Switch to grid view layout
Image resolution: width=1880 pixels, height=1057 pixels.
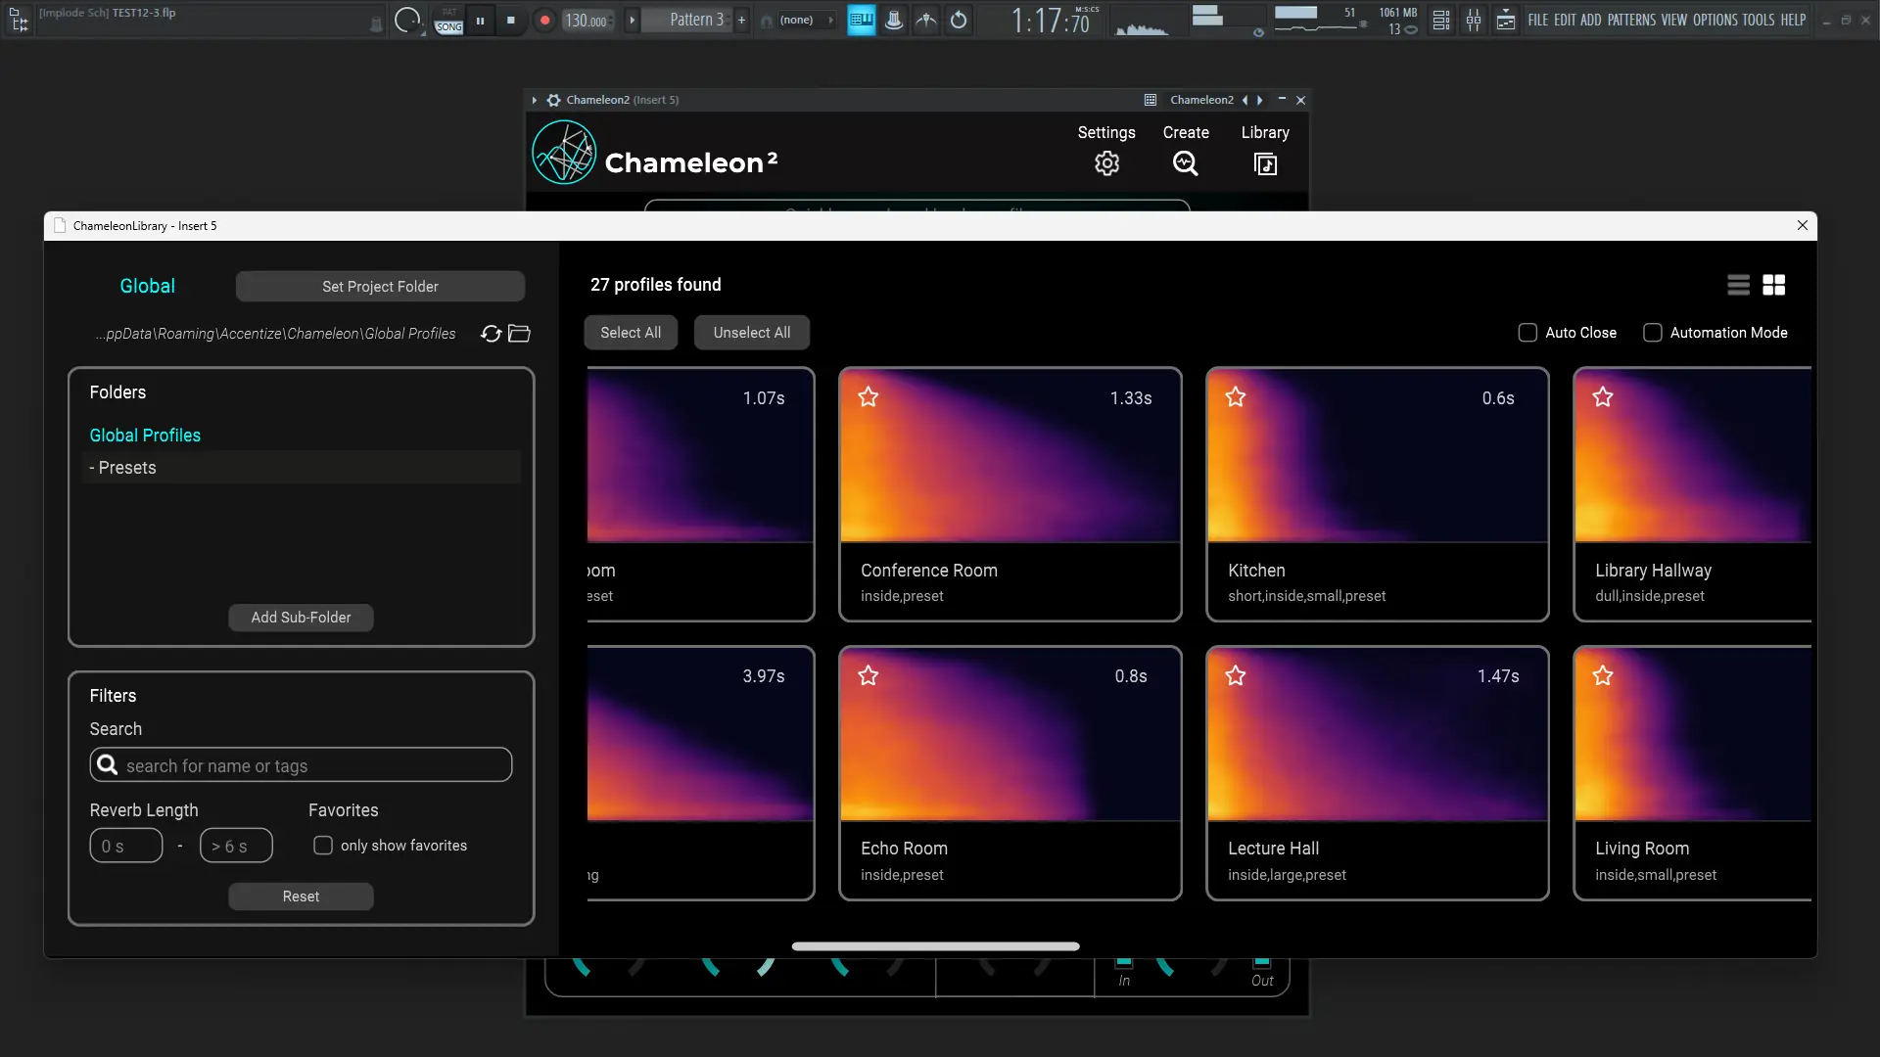point(1773,285)
